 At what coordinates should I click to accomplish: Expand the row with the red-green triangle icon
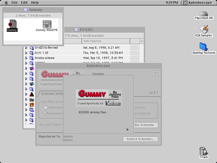[26, 94]
